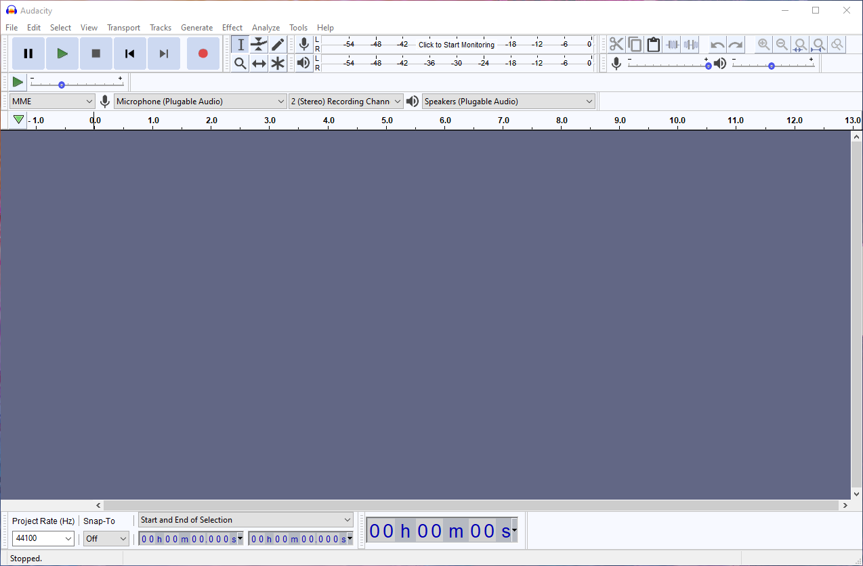Click Fit Project to Width icon
This screenshot has height=566, width=863.
pyautogui.click(x=819, y=45)
